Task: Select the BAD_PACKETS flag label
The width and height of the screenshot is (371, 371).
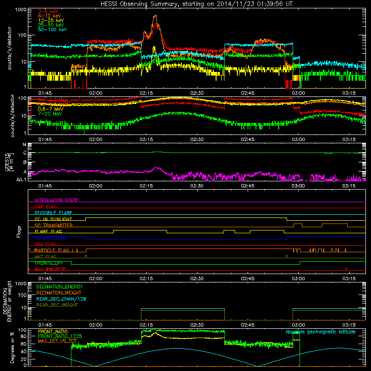Action: tap(51, 269)
